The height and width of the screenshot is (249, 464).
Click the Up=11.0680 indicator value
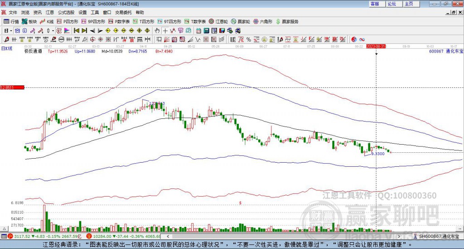(85, 52)
